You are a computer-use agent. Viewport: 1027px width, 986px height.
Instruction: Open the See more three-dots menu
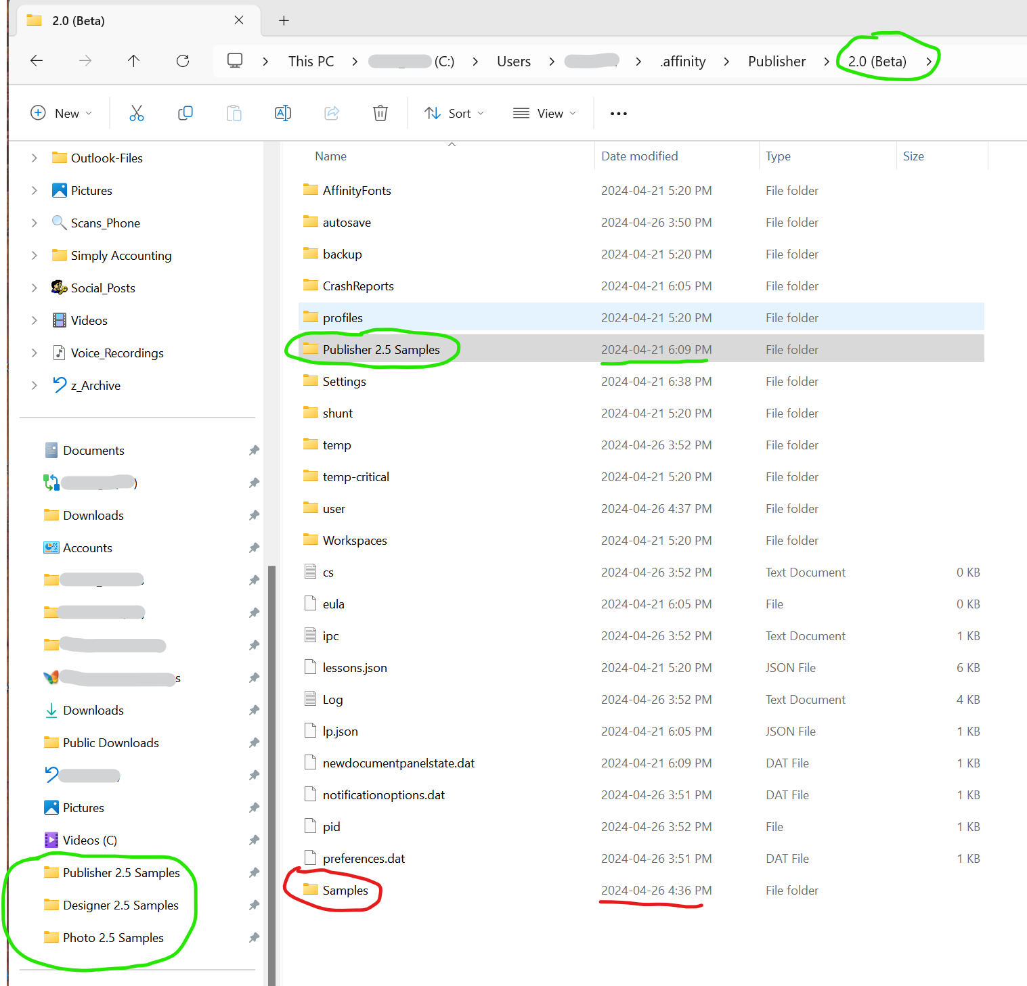(619, 113)
